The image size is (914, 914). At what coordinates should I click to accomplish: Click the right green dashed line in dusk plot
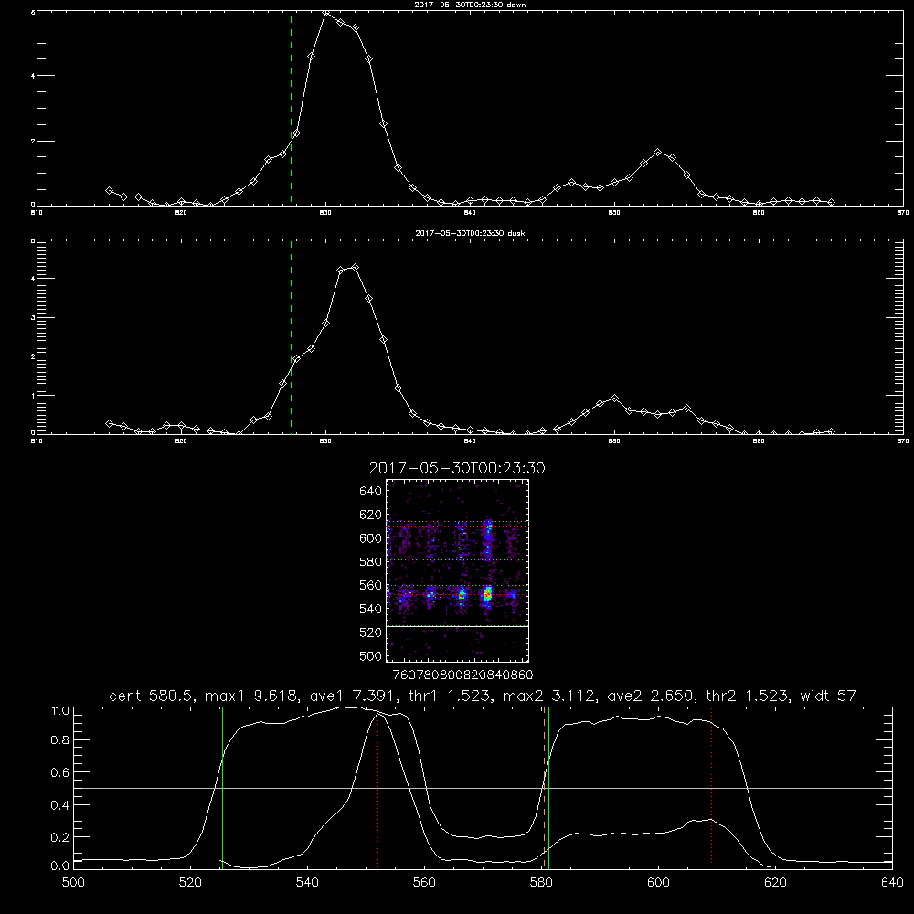coord(505,335)
